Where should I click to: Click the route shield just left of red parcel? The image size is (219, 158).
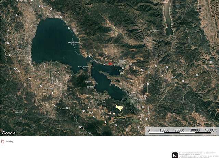coord(105,64)
